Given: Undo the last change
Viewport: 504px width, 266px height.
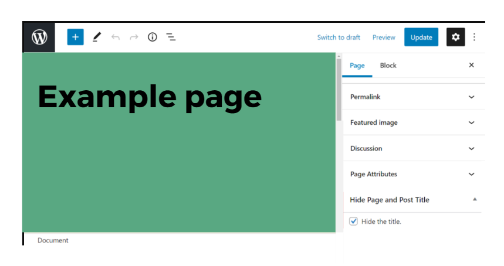Looking at the screenshot, I should pos(116,37).
